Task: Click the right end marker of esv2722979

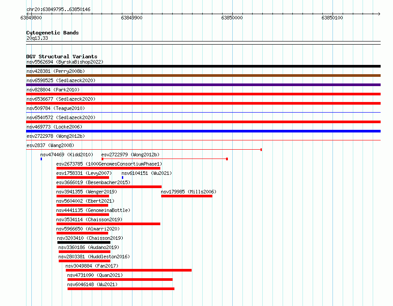Action: click(x=227, y=159)
